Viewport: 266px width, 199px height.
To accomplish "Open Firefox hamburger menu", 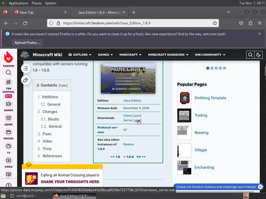I will pos(260,23).
